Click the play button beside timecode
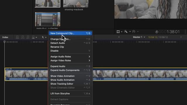The width and height of the screenshot is (187, 105). pyautogui.click(x=157, y=32)
